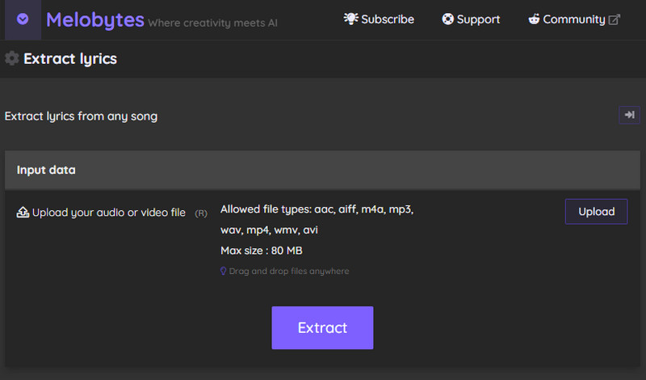Screen dimensions: 646x380
Task: Click the Reddit community icon
Action: click(535, 19)
